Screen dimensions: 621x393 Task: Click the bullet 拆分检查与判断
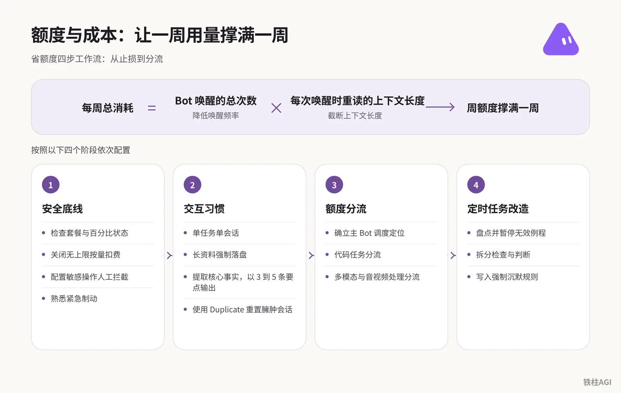tap(503, 254)
